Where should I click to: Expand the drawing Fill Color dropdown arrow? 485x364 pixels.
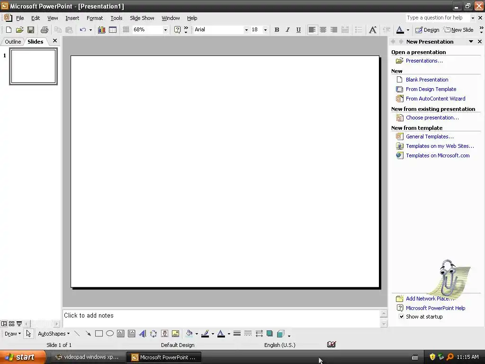point(197,334)
